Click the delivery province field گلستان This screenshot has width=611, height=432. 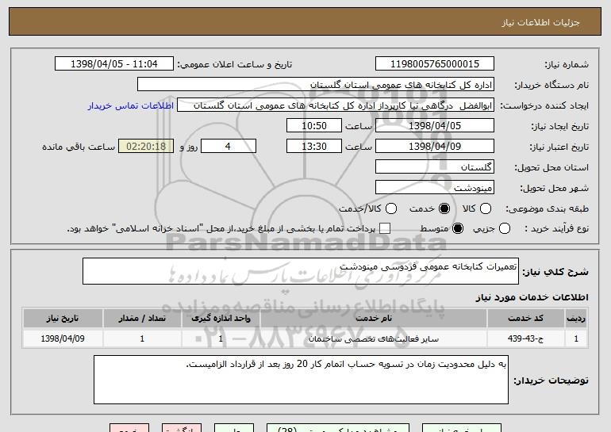tap(433, 167)
